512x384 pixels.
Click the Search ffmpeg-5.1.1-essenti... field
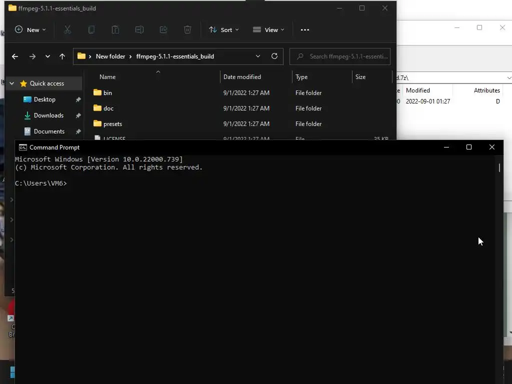tap(340, 56)
